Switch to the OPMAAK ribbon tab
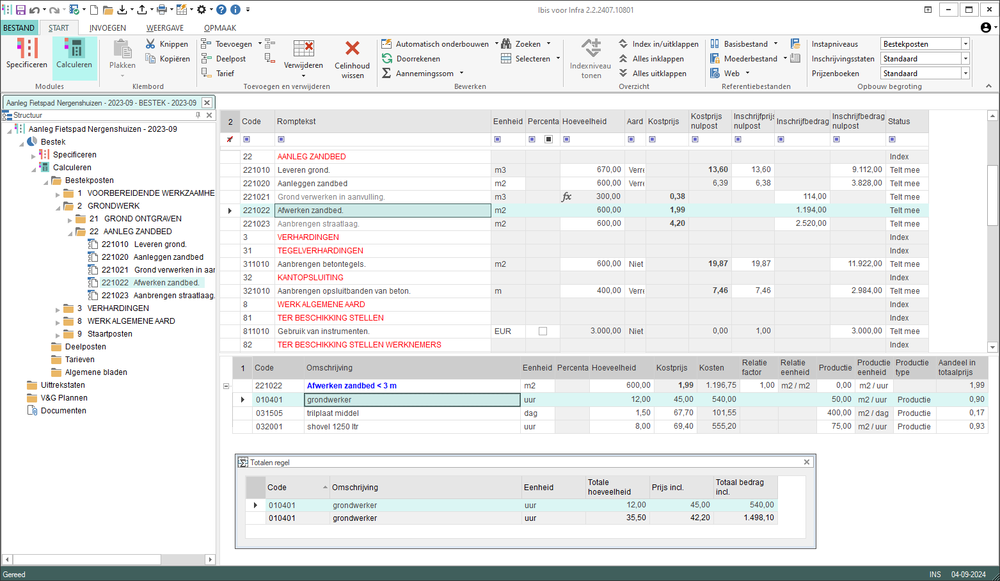This screenshot has height=581, width=1000. 220,28
